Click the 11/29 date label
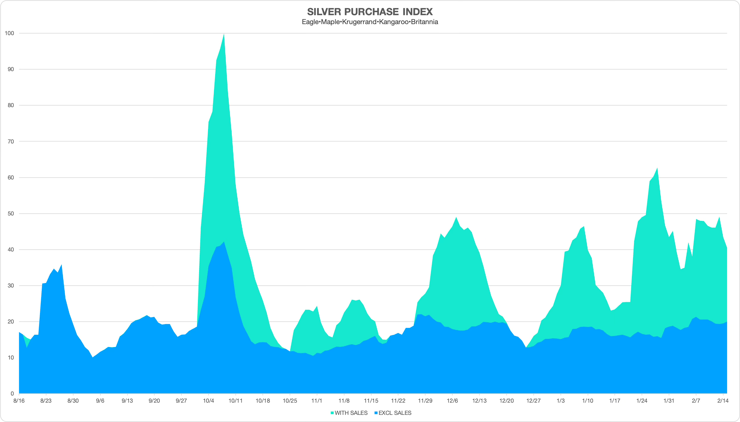Image resolution: width=740 pixels, height=422 pixels. tap(425, 401)
